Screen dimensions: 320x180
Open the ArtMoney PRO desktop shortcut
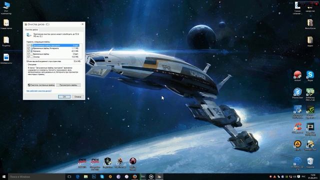pos(310,94)
